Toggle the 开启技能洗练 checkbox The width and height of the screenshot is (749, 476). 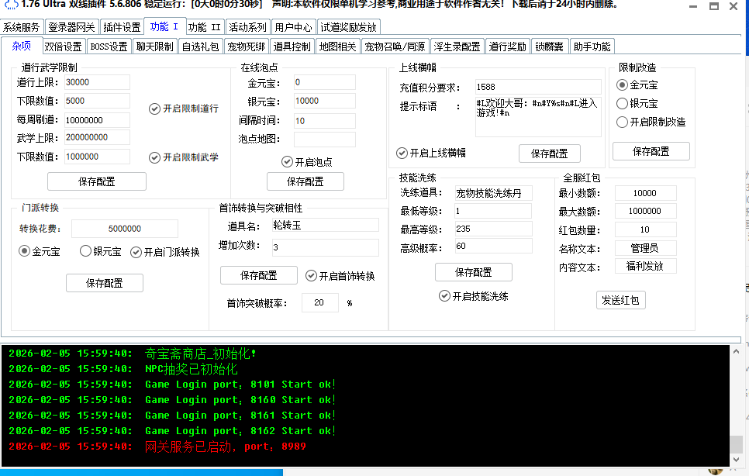(x=444, y=296)
